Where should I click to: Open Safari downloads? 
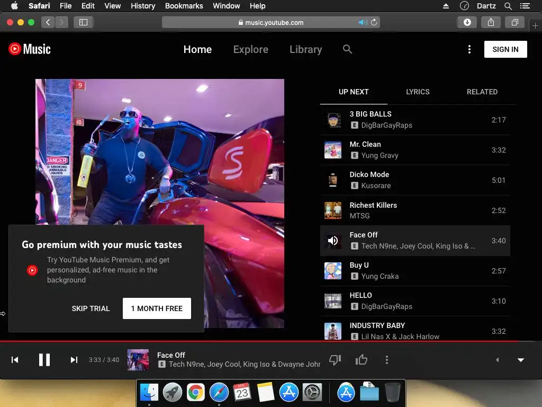tap(467, 22)
